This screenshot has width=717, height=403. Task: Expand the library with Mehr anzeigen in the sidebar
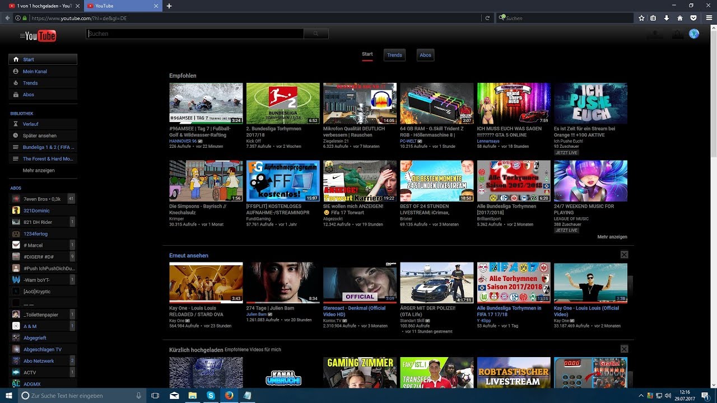(x=39, y=170)
